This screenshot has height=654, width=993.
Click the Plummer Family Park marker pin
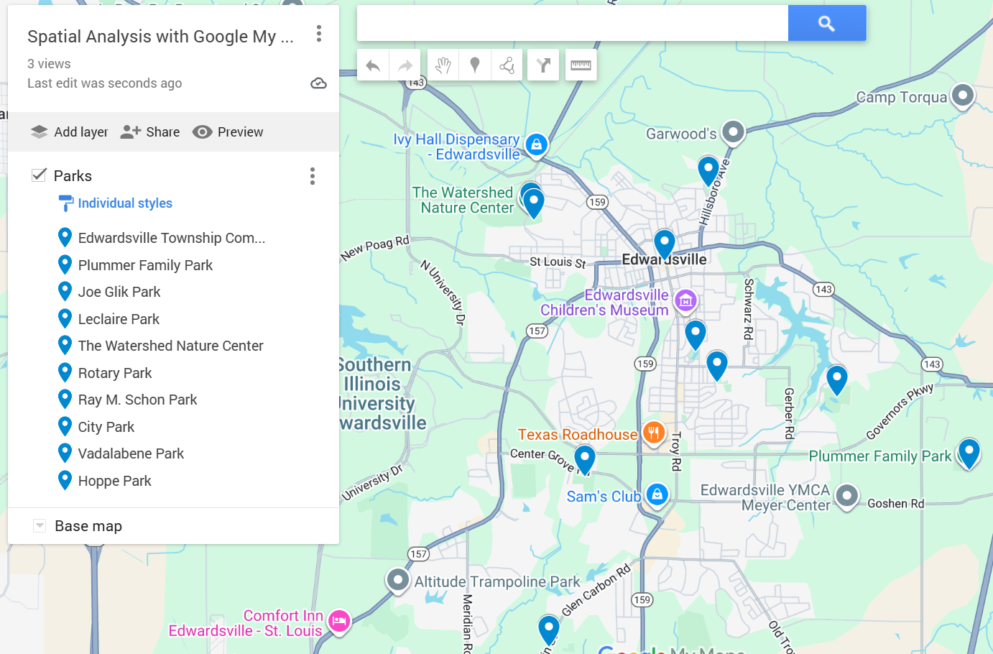pyautogui.click(x=969, y=454)
